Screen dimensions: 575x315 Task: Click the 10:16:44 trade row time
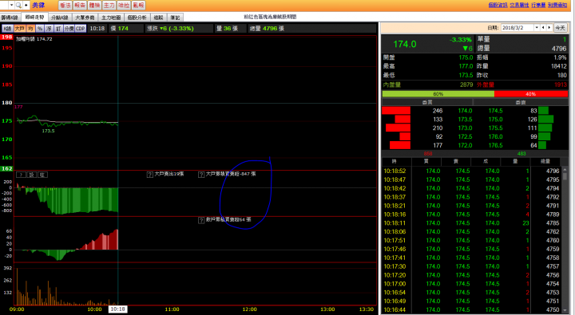point(395,310)
